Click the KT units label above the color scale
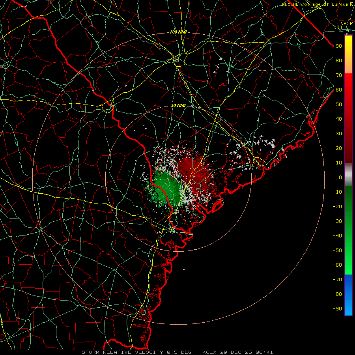The width and height of the screenshot is (355, 355). click(337, 27)
